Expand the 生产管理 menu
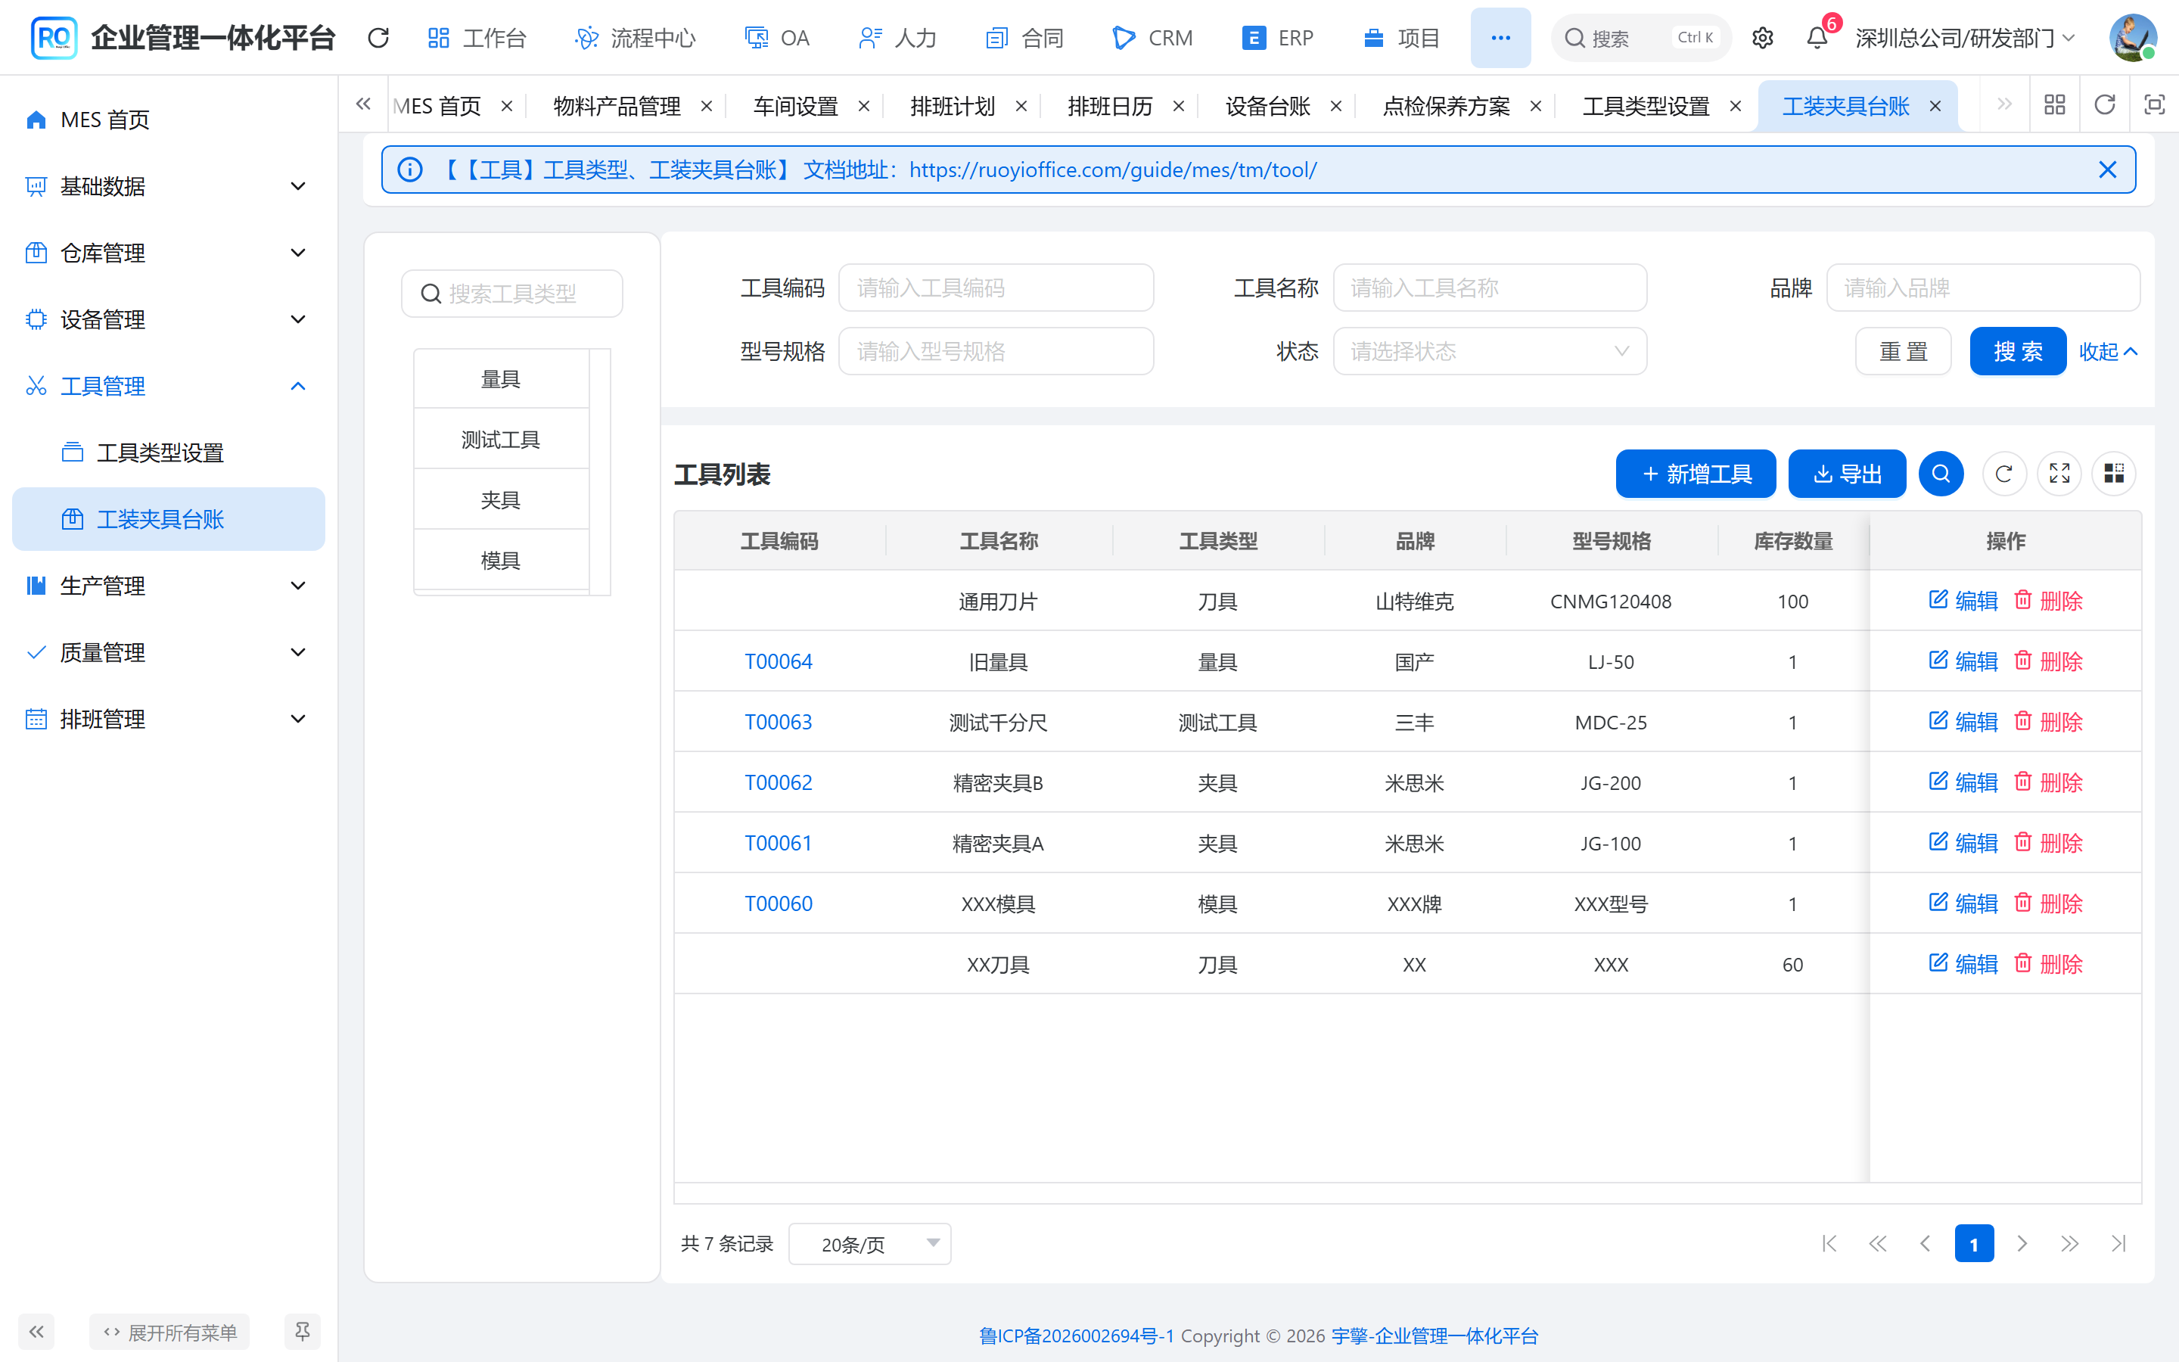2179x1362 pixels. click(x=169, y=586)
